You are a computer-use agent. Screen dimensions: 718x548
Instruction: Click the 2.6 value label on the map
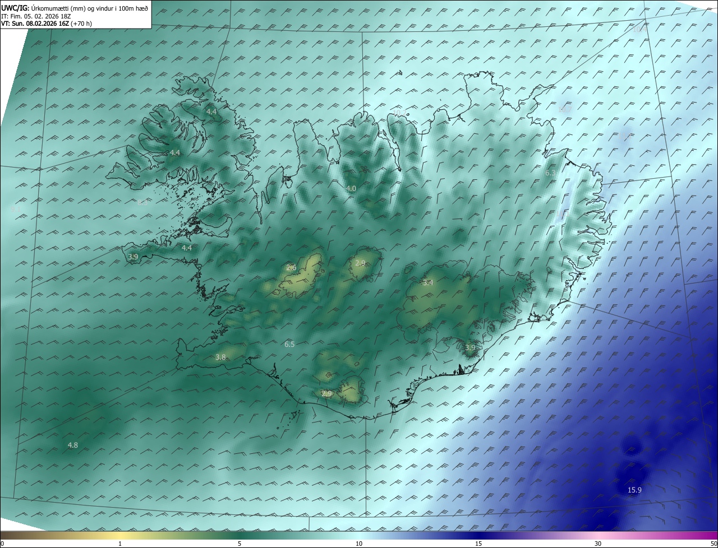291,268
